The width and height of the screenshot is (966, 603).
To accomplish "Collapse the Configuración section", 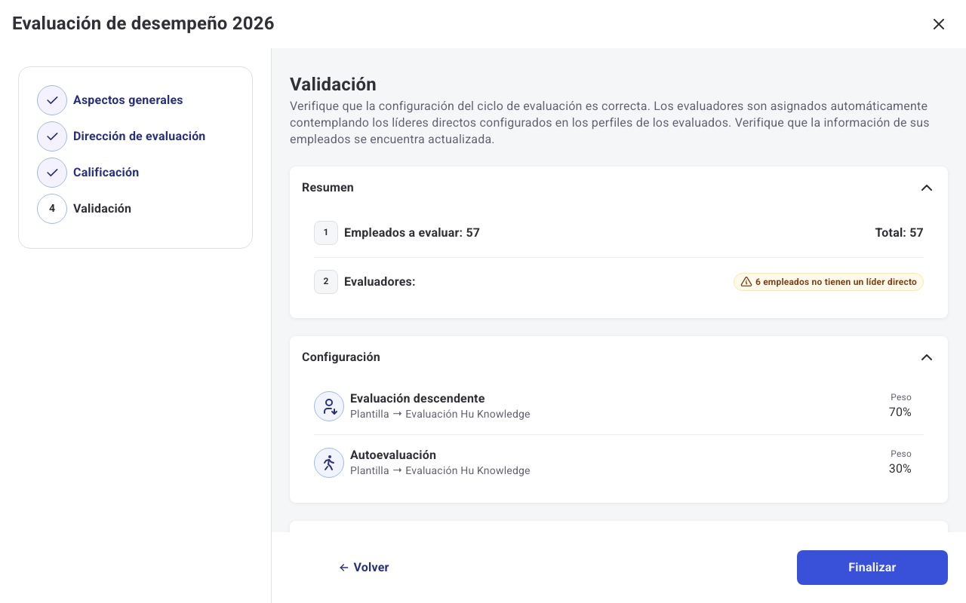I will [927, 357].
